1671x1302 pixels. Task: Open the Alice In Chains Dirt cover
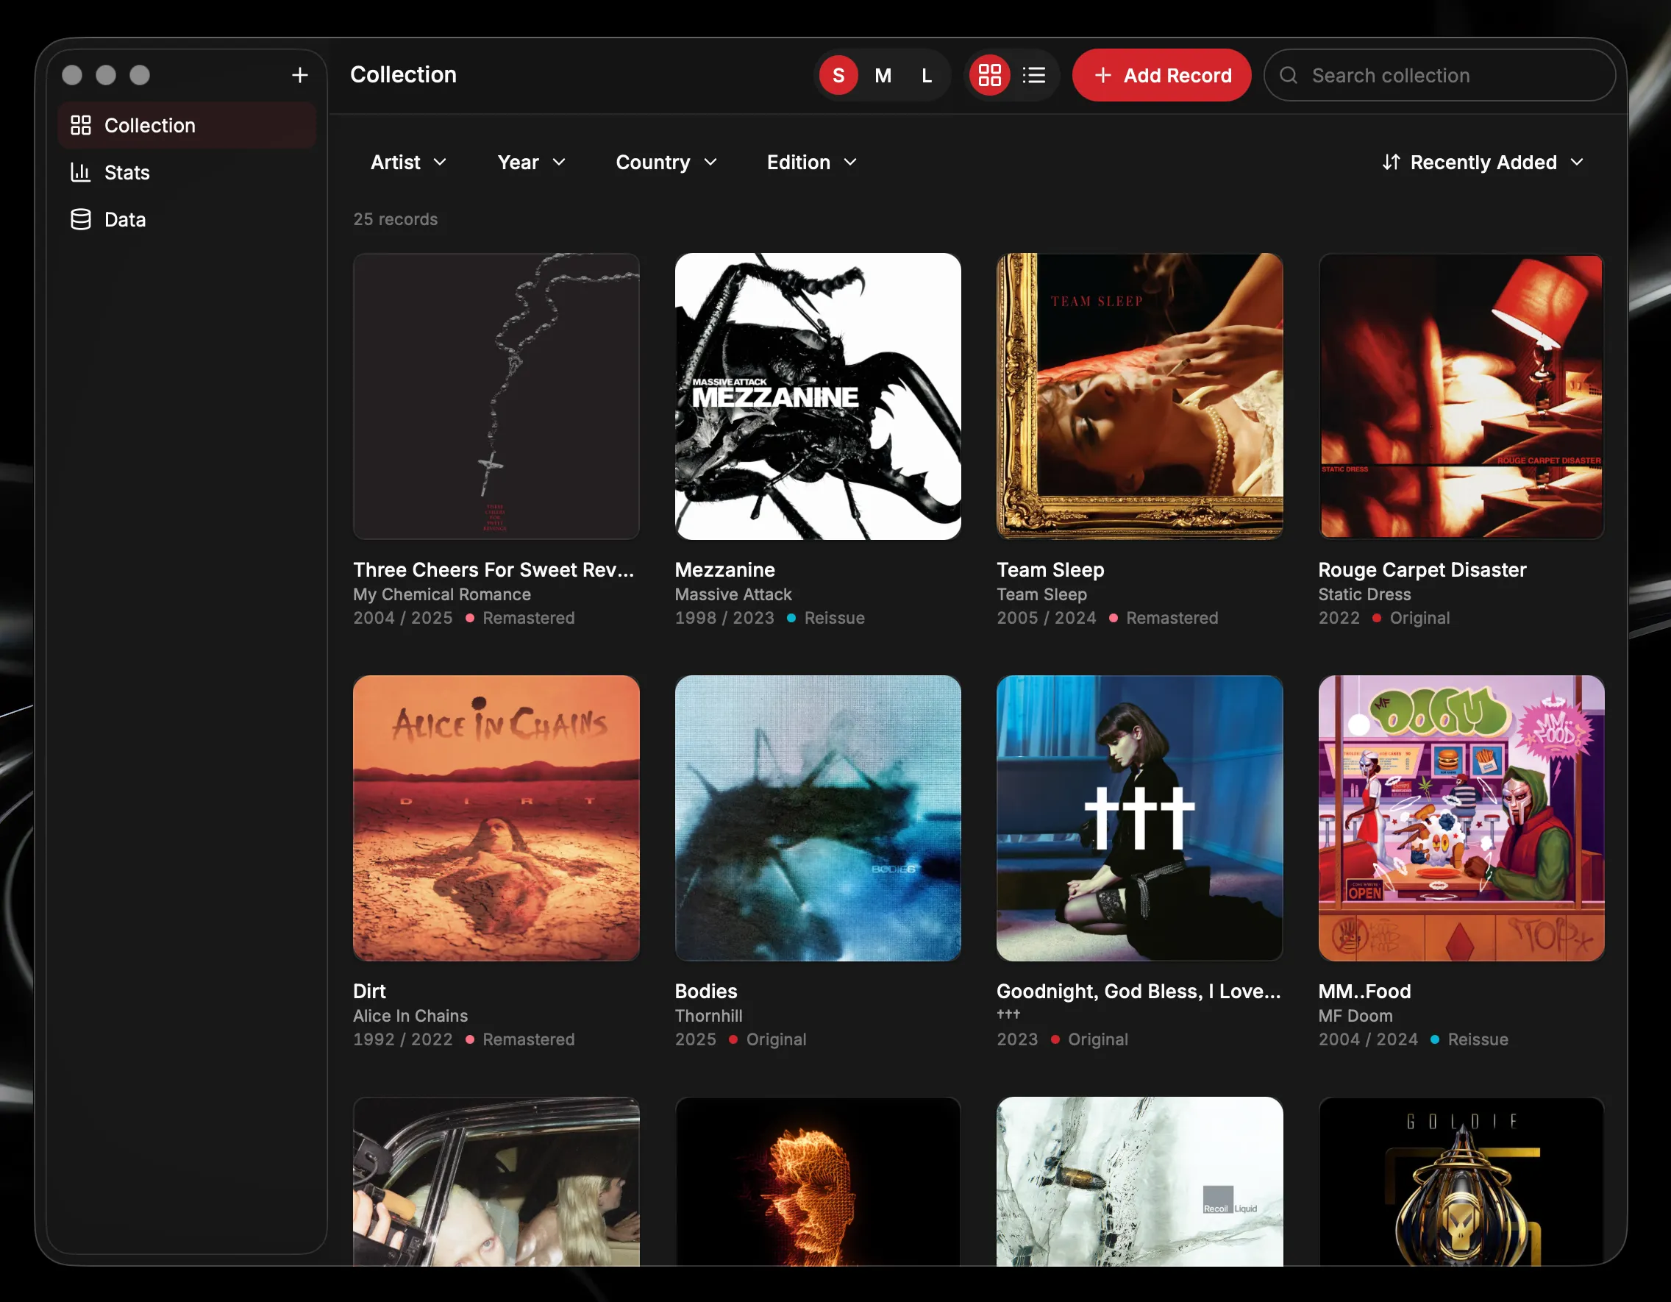click(496, 818)
